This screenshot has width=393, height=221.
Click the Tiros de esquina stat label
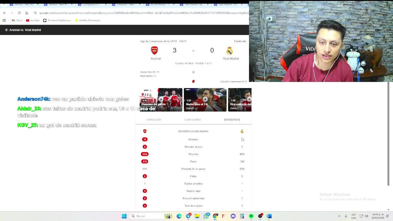coord(193,206)
